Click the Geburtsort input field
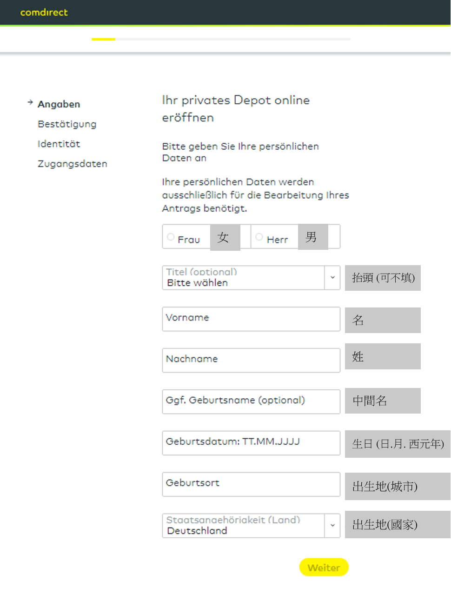This screenshot has width=451, height=615. click(251, 484)
